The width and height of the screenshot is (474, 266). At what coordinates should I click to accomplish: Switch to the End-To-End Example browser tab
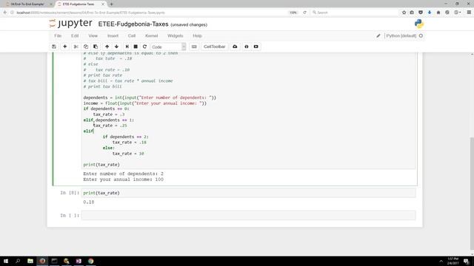pyautogui.click(x=28, y=4)
